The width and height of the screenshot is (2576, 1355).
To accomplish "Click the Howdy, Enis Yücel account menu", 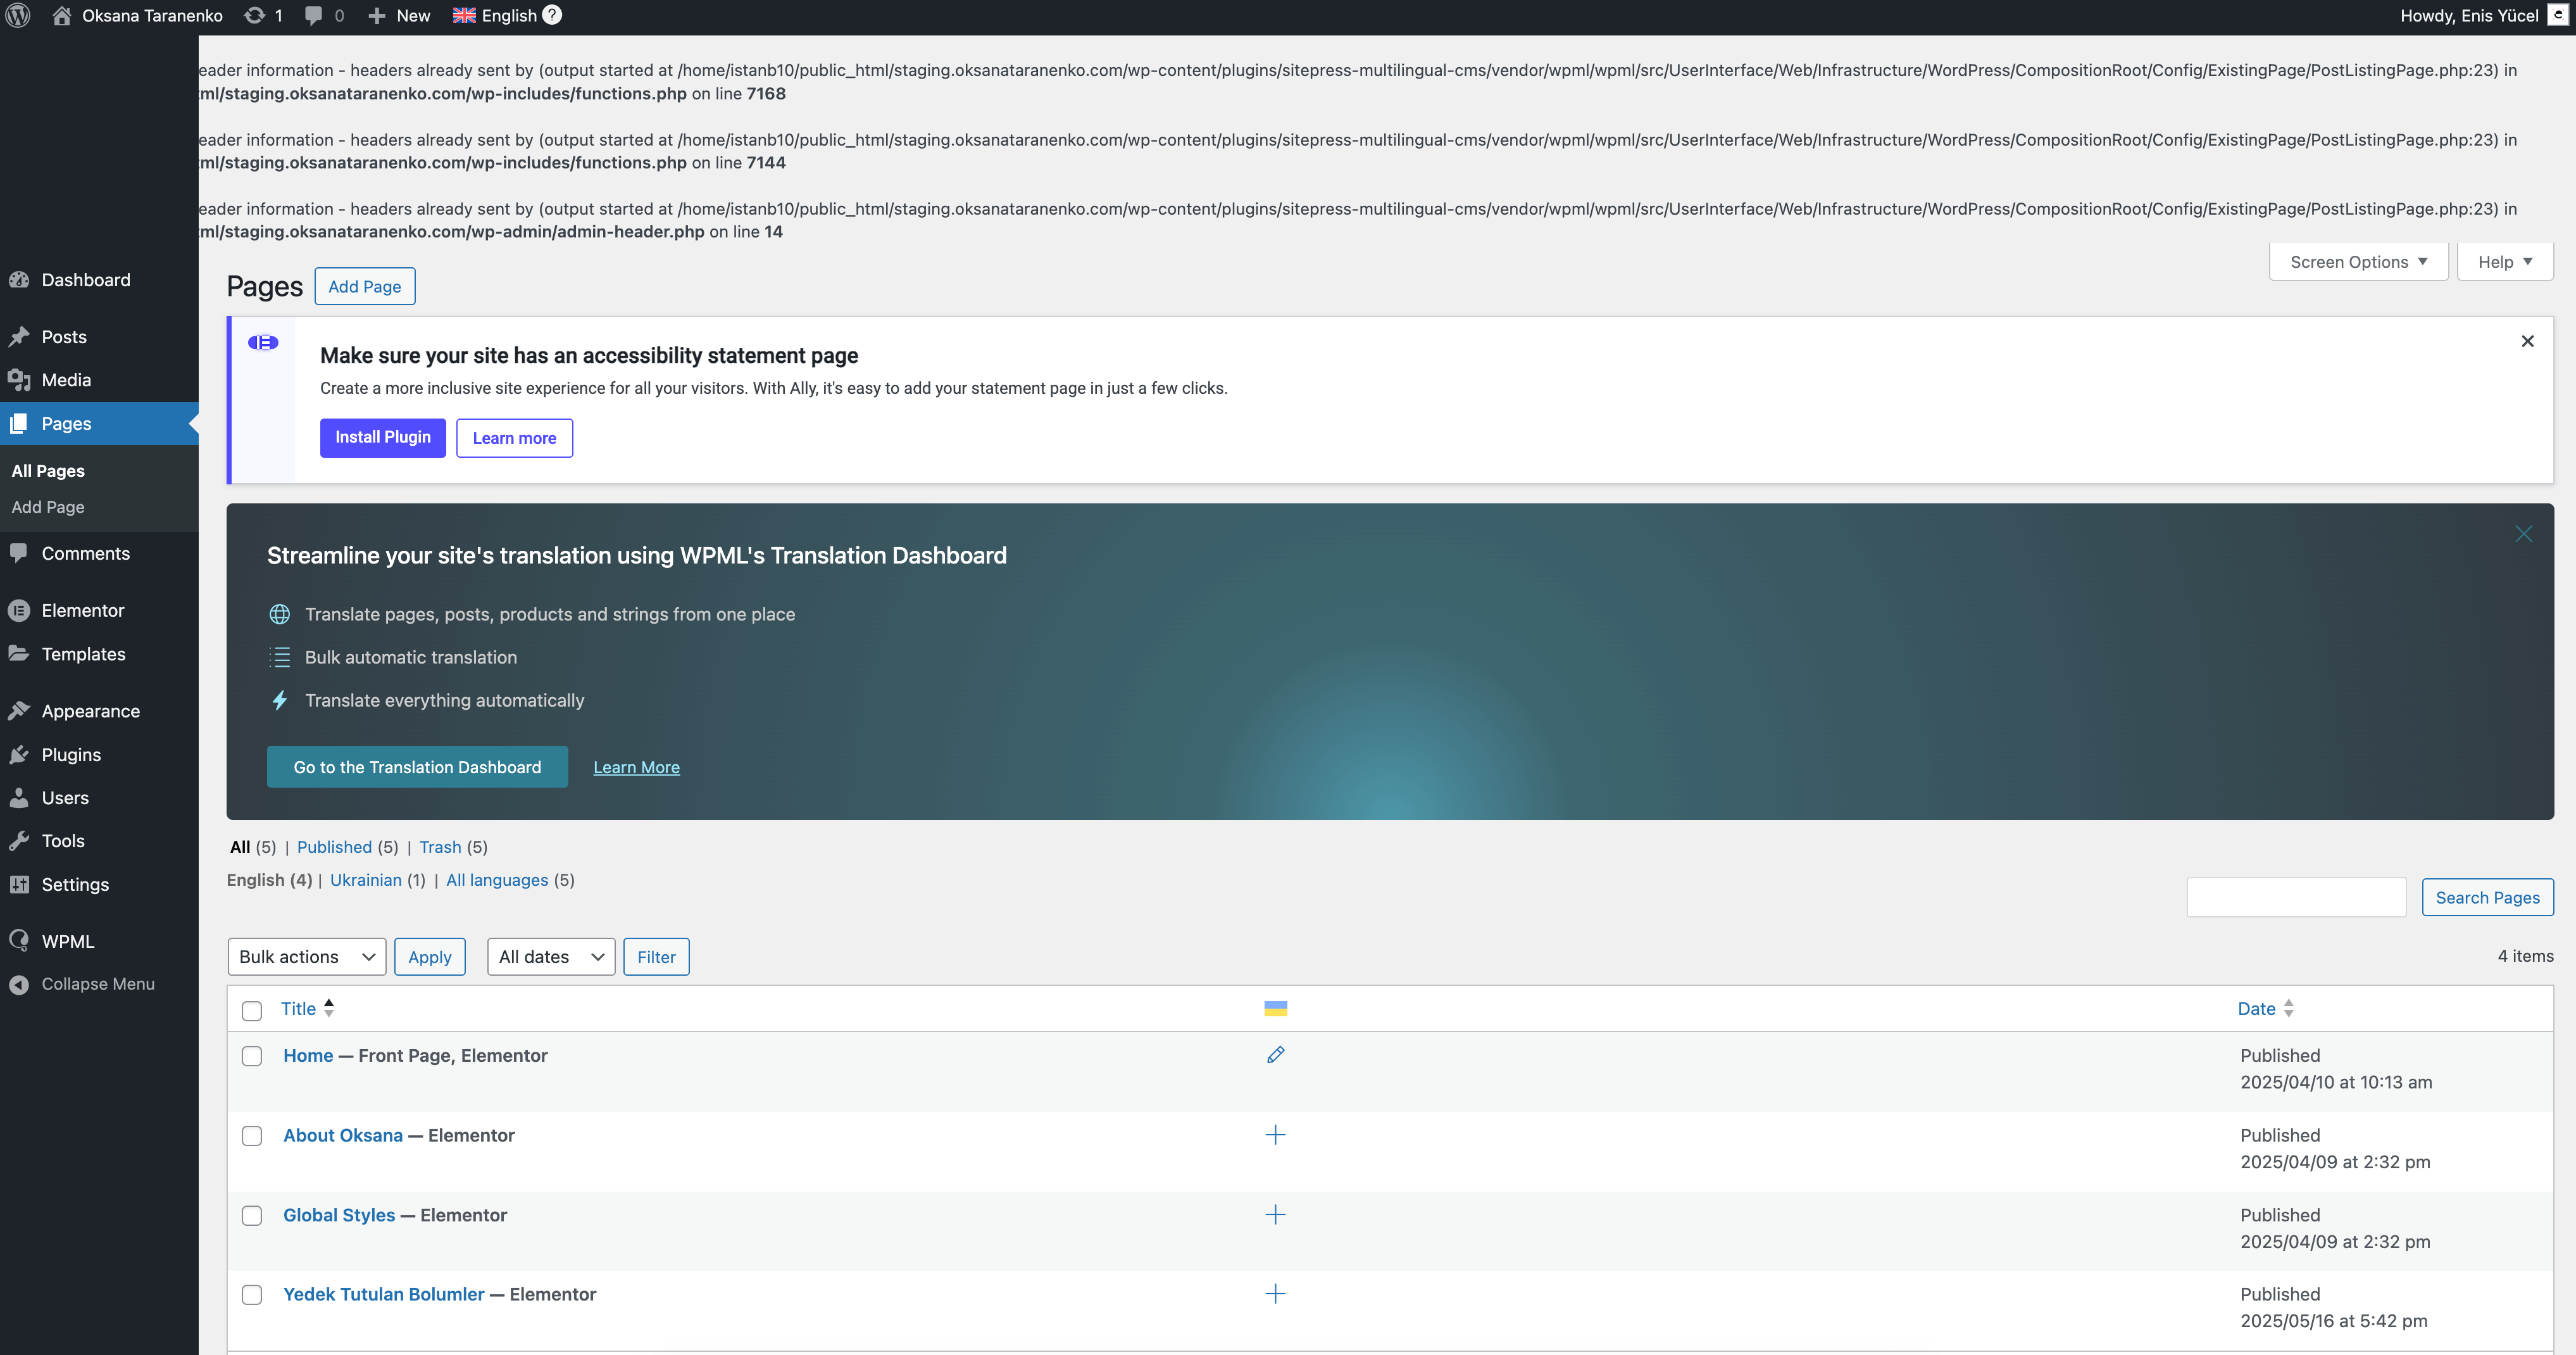I will click(x=2484, y=16).
